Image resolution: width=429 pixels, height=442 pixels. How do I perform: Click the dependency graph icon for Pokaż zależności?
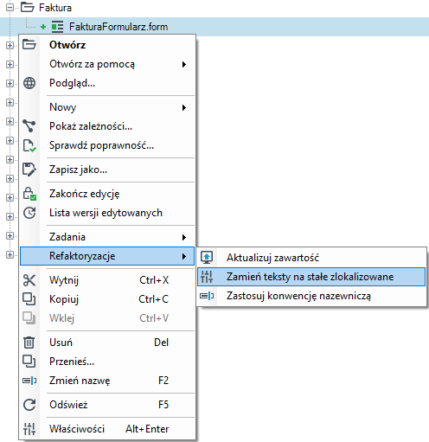coord(29,126)
